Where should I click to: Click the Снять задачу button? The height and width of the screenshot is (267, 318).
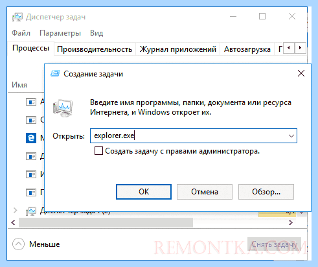click(x=274, y=244)
